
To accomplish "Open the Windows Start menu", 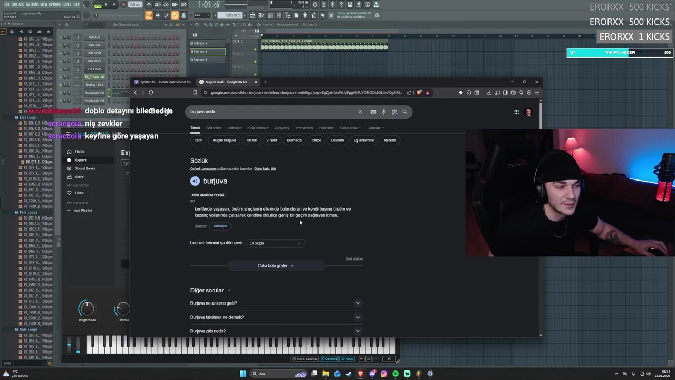I will [x=243, y=374].
